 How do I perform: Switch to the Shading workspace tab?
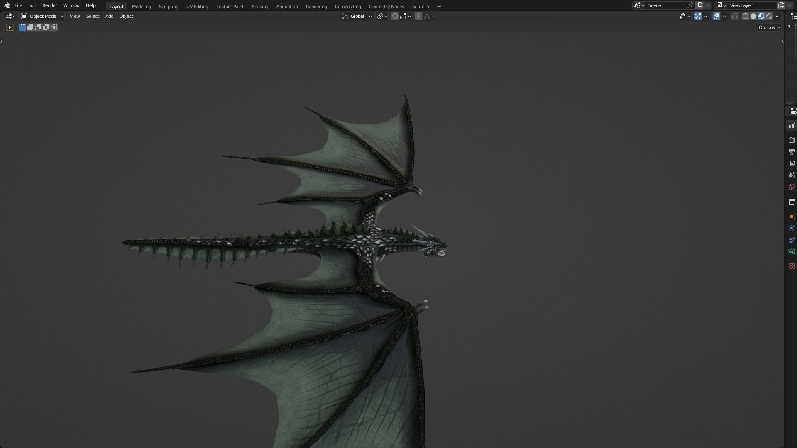[260, 7]
